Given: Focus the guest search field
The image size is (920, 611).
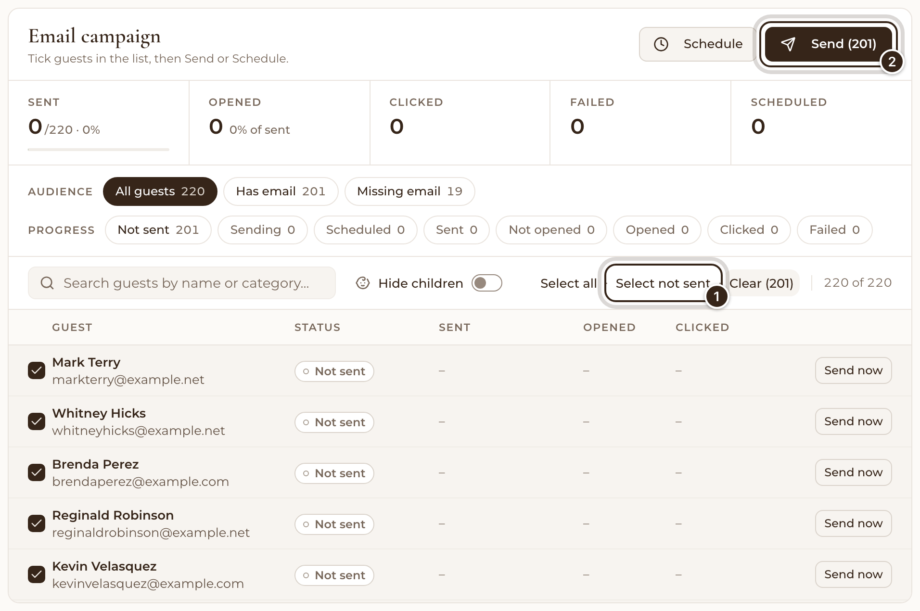Looking at the screenshot, I should (182, 283).
